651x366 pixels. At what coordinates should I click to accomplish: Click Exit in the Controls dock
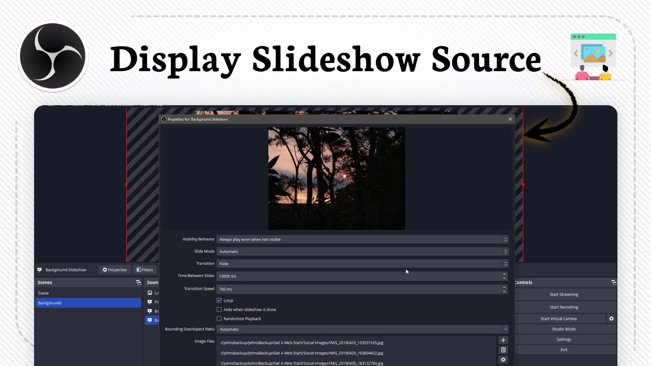coord(564,350)
